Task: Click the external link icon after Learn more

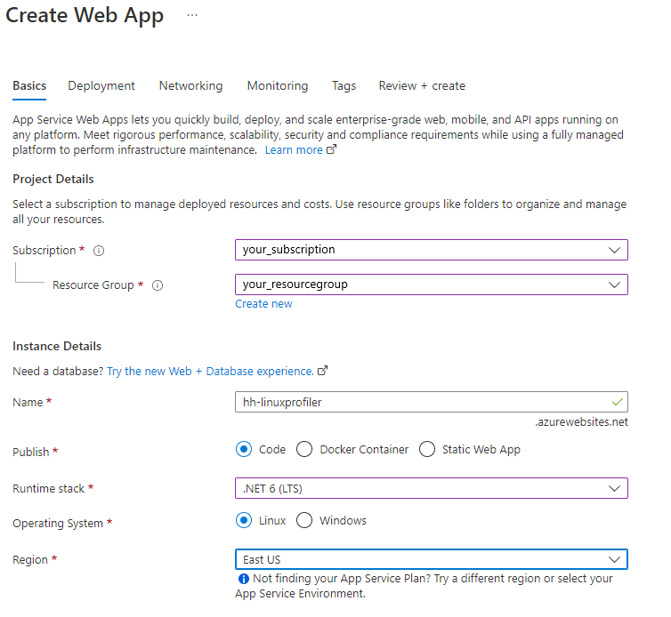Action: click(x=332, y=150)
